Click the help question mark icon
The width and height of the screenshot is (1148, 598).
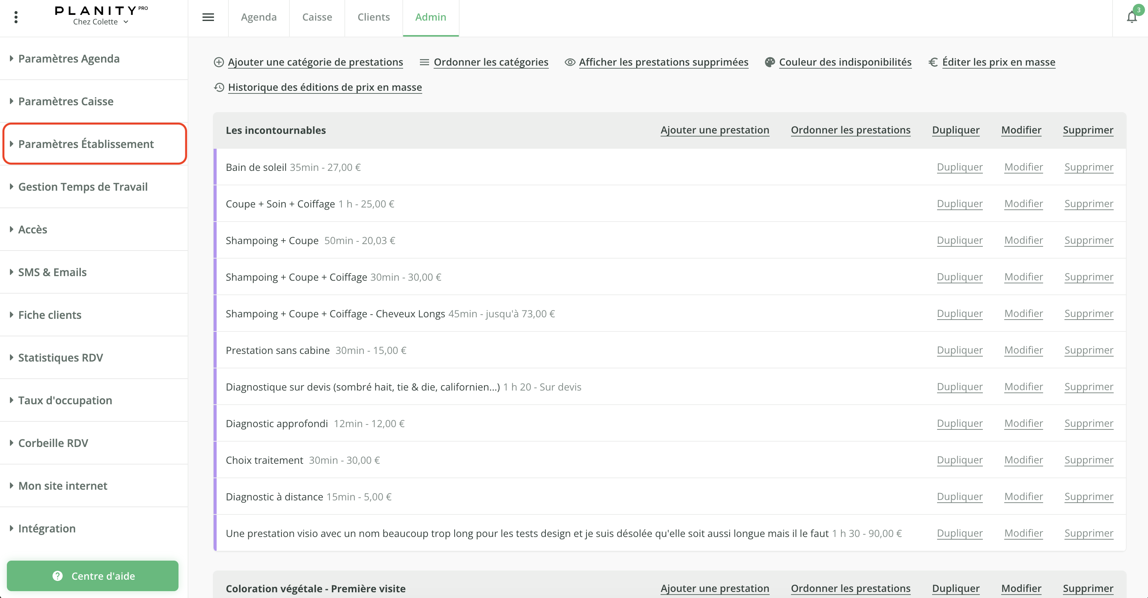click(x=58, y=576)
